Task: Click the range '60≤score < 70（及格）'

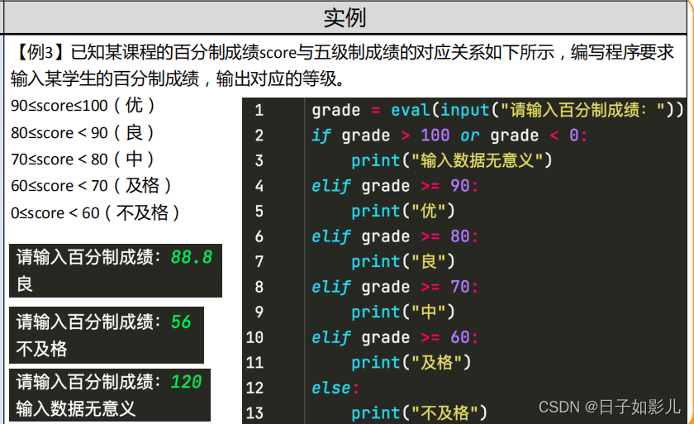Action: point(92,186)
